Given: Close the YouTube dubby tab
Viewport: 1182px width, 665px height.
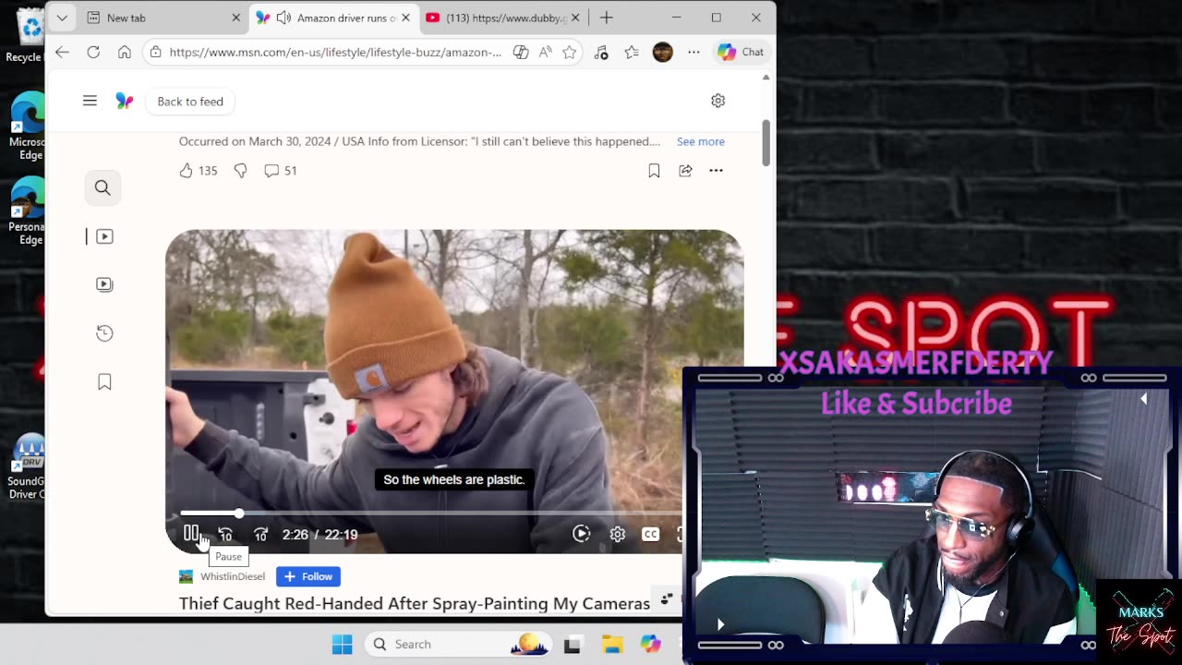Looking at the screenshot, I should click(576, 18).
